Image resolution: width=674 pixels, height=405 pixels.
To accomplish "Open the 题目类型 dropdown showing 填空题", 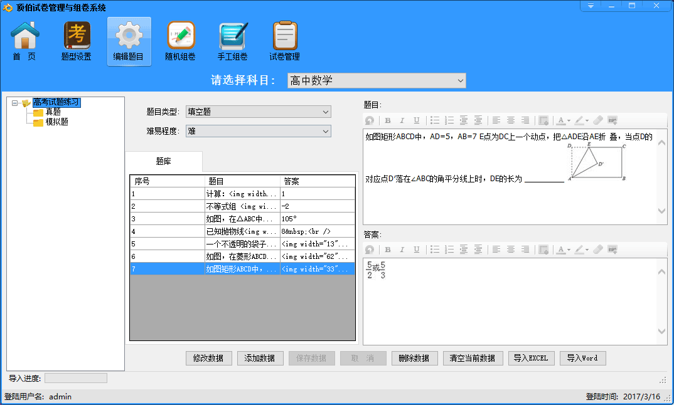I will 258,112.
